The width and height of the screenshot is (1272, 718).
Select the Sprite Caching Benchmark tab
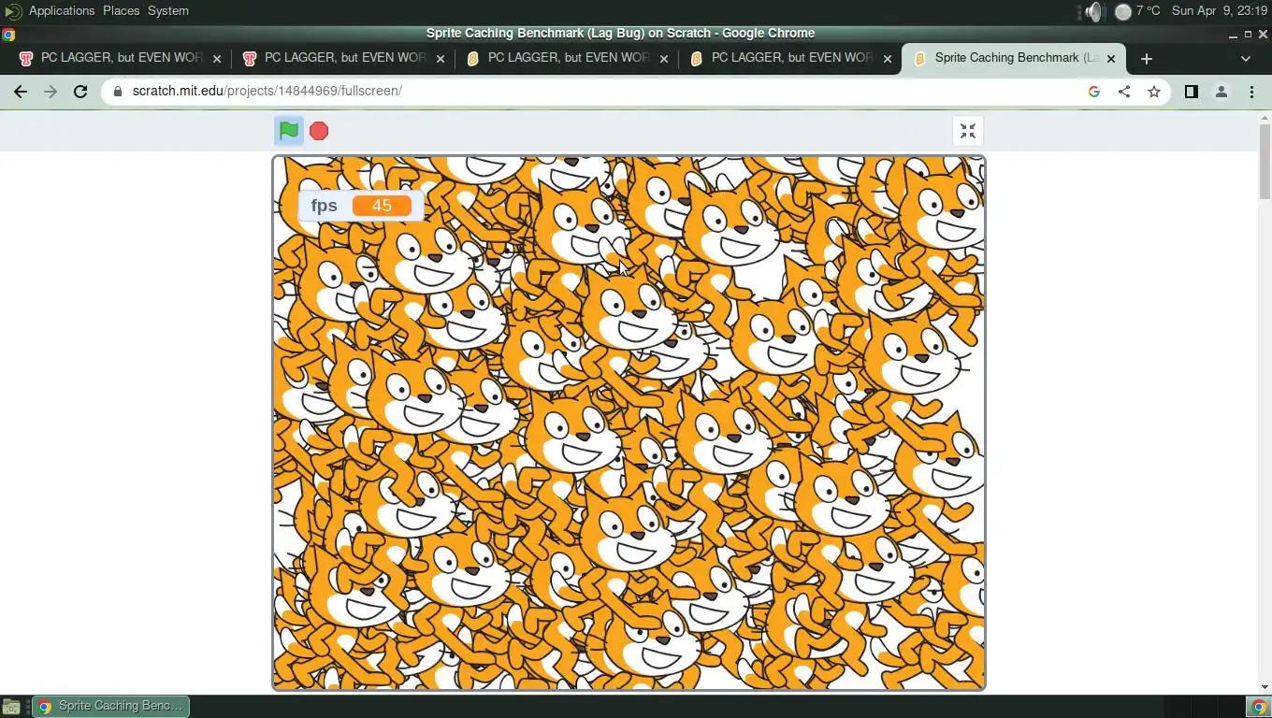pyautogui.click(x=1014, y=58)
